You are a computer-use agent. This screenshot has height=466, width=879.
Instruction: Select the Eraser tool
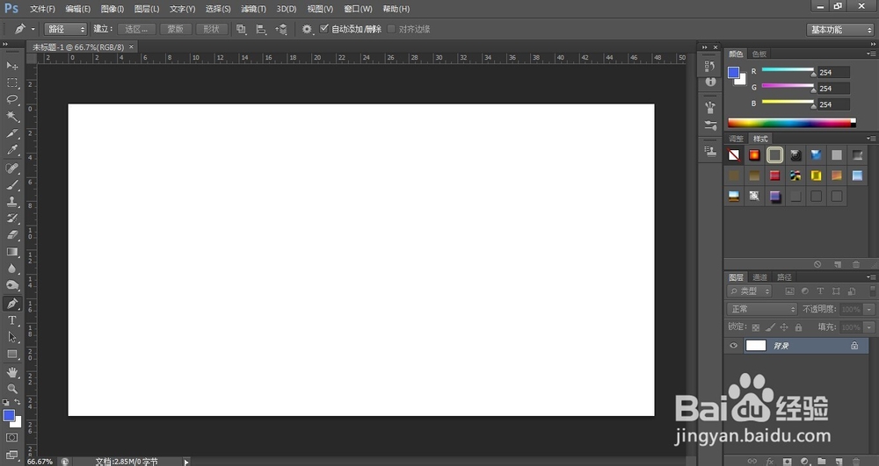(x=11, y=235)
